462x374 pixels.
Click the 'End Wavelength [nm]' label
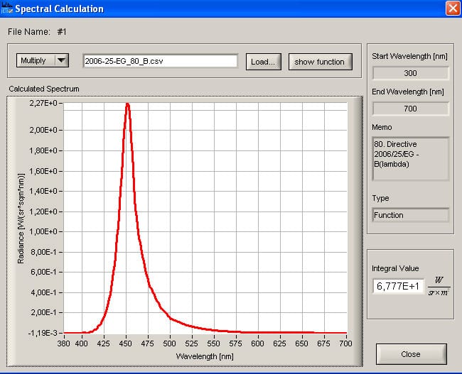408,92
